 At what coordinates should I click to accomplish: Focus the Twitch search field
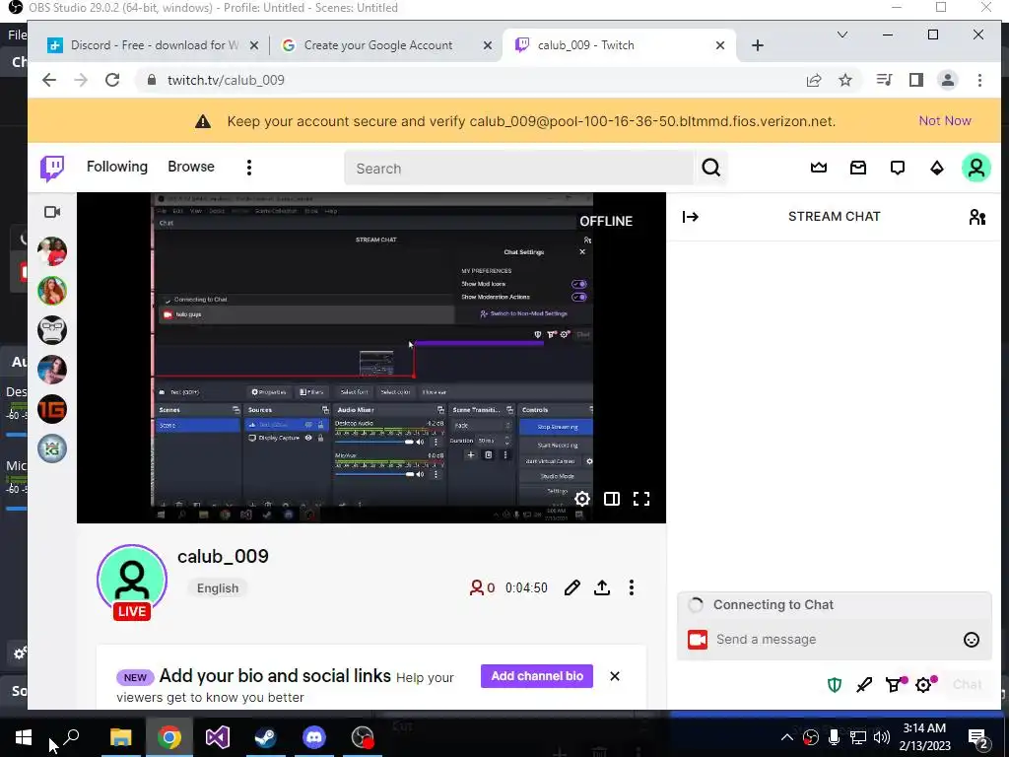(520, 168)
